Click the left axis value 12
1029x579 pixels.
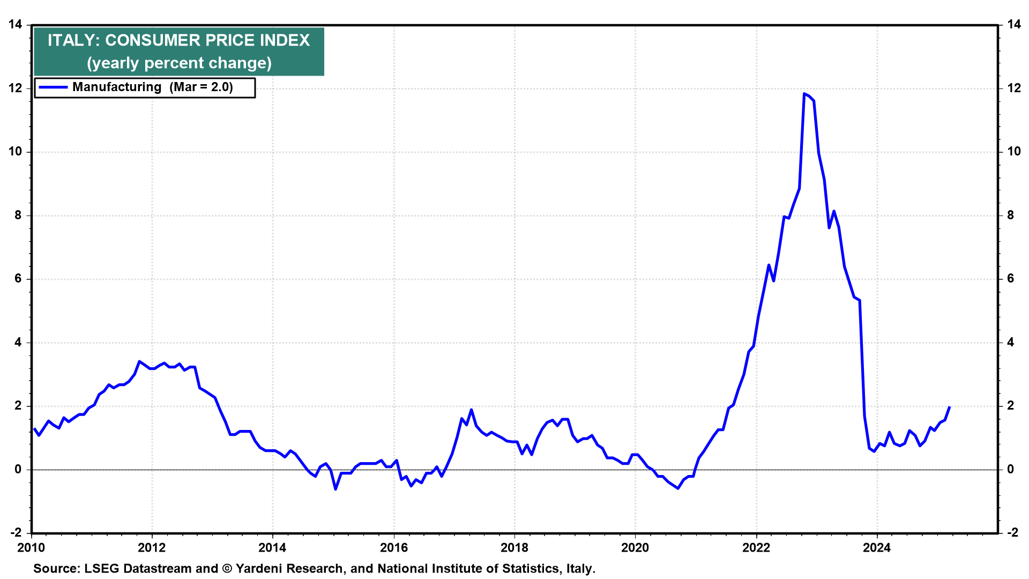coord(16,88)
